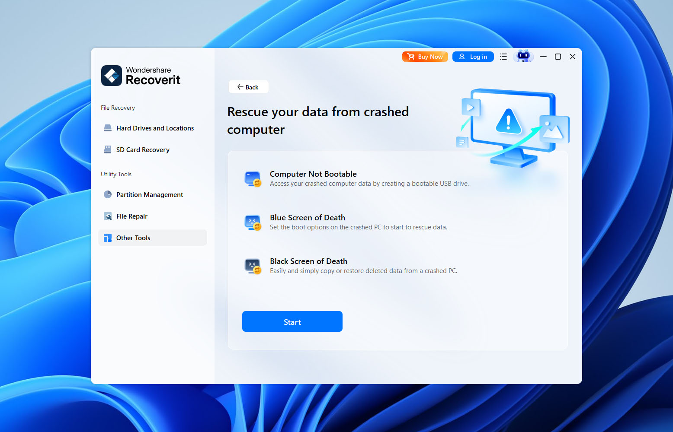The width and height of the screenshot is (673, 432).
Task: Close the Recoverit window
Action: point(573,57)
